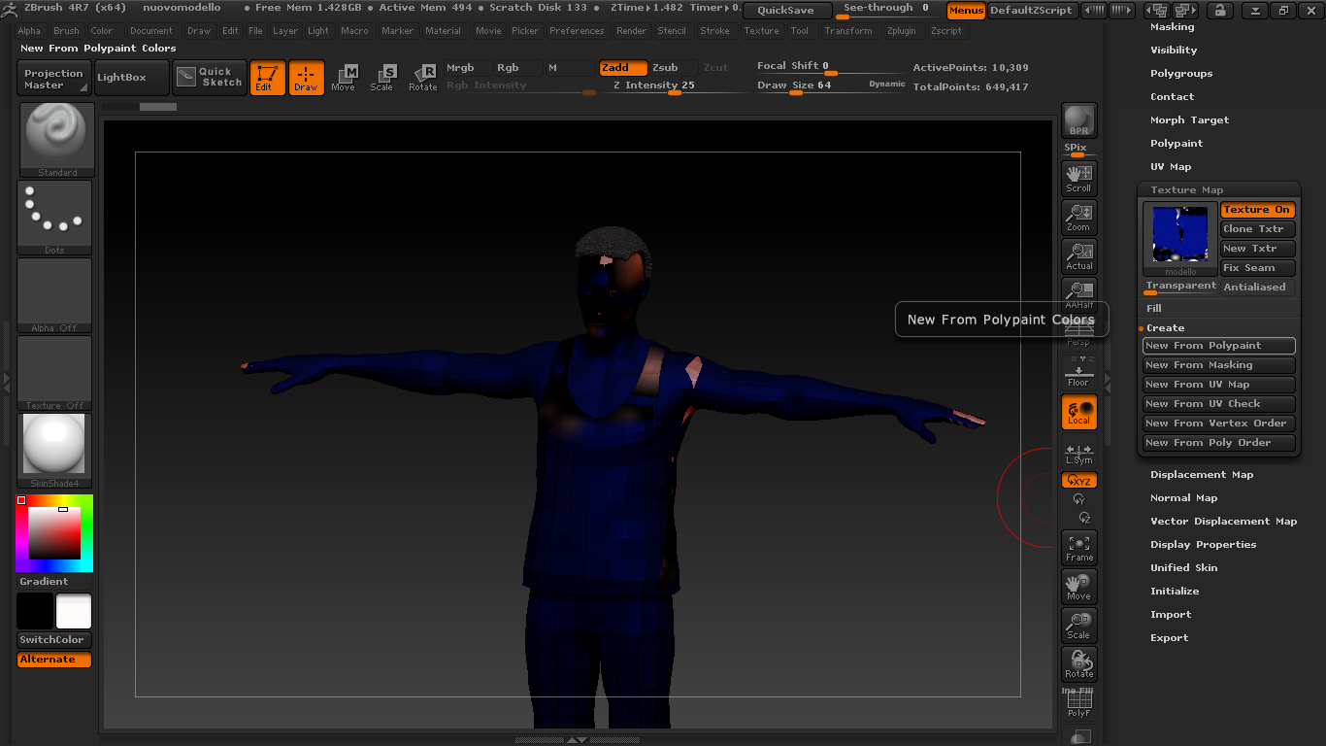Click the QuickSave button
The height and width of the screenshot is (746, 1326).
click(786, 11)
